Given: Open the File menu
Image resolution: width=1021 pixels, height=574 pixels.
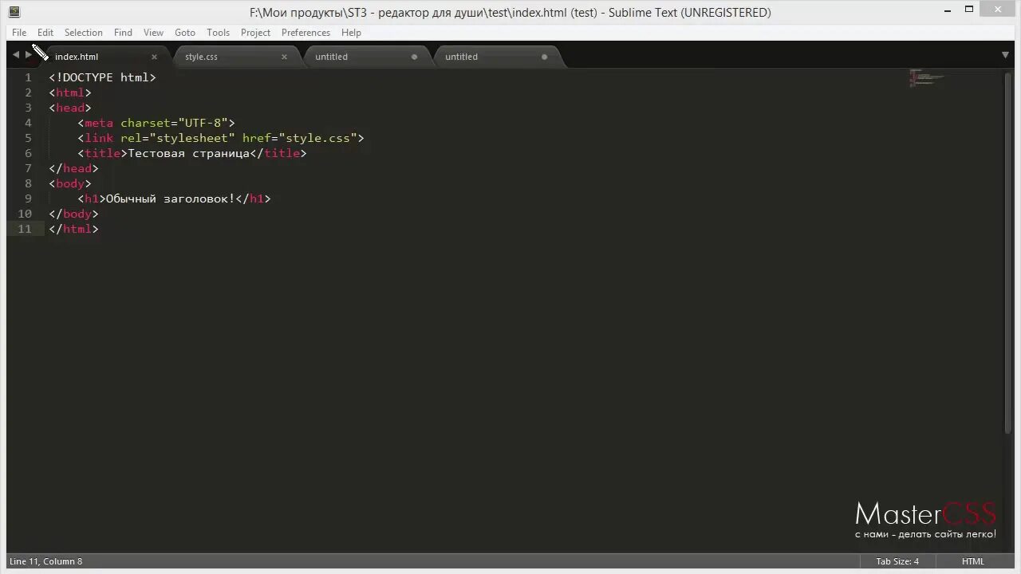Looking at the screenshot, I should click(19, 33).
